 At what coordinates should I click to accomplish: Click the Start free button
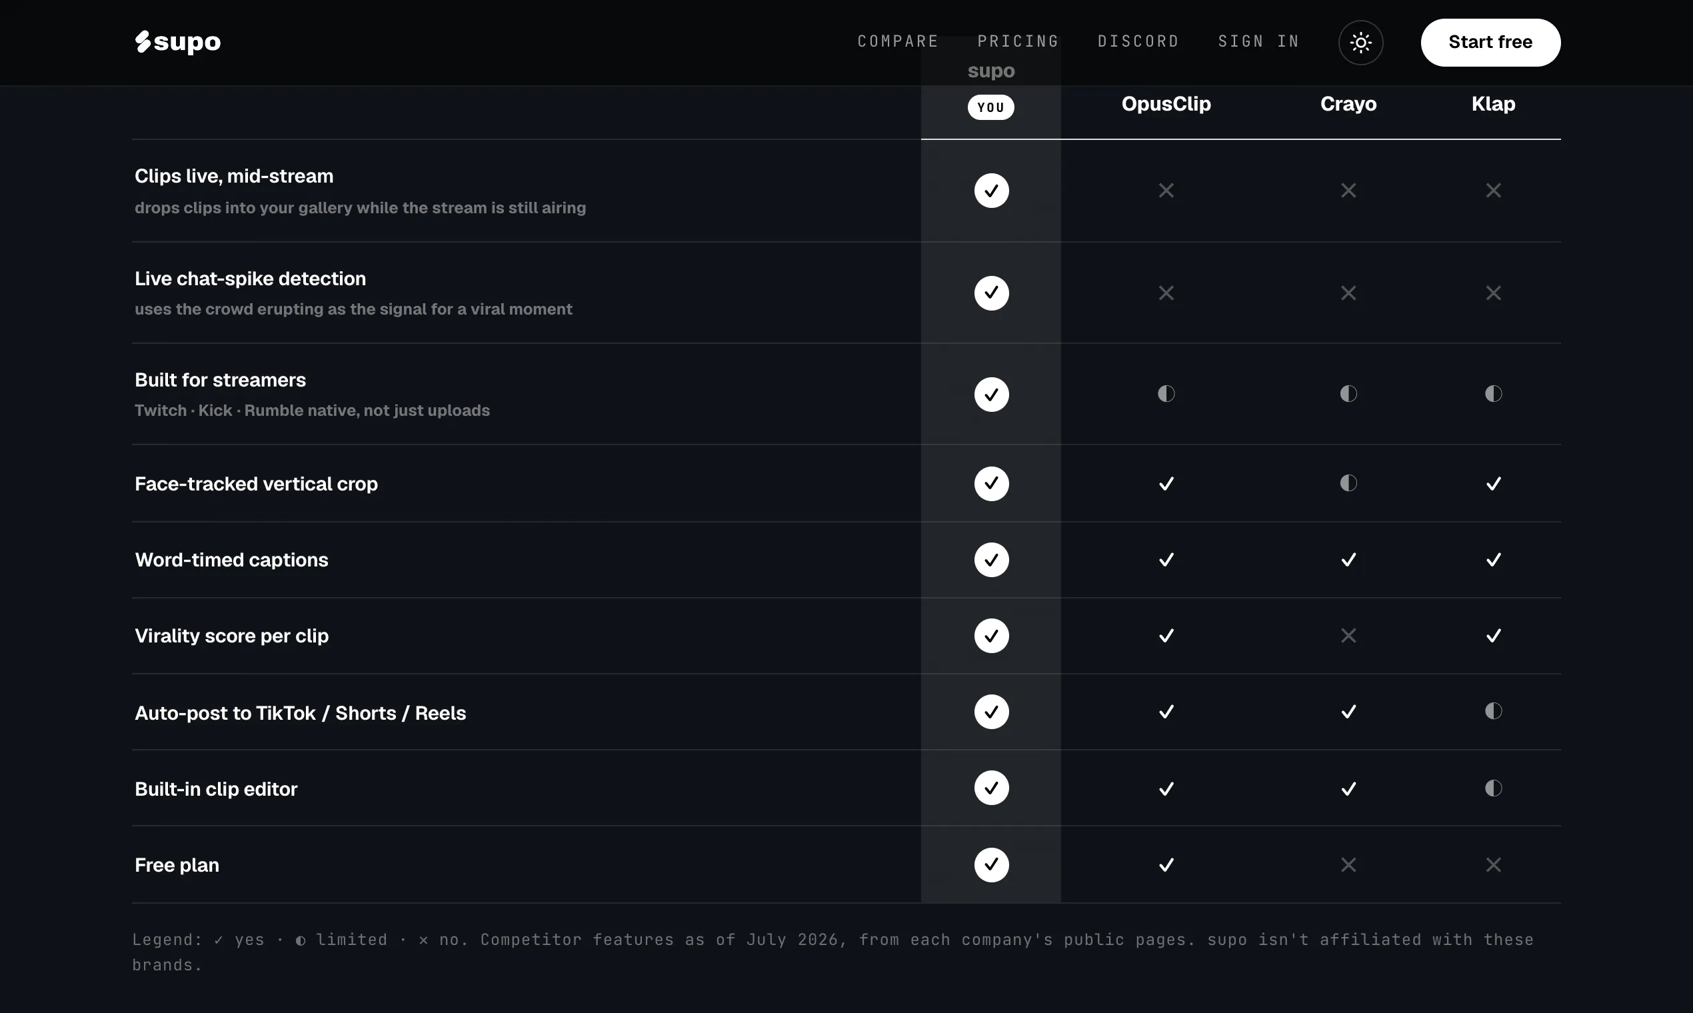(x=1490, y=43)
